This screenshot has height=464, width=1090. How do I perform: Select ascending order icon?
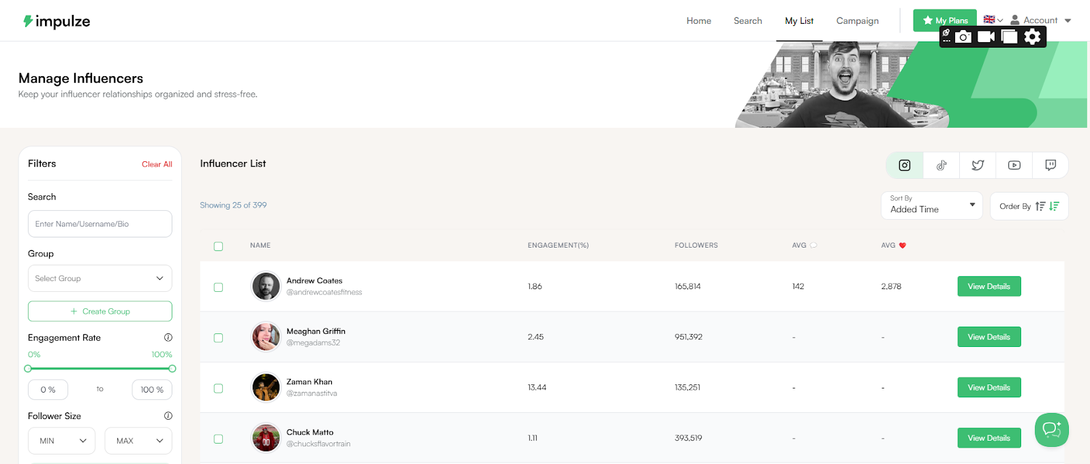[x=1040, y=206]
